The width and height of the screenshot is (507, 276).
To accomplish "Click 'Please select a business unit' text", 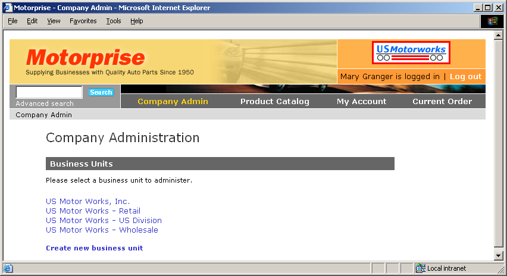I will [x=119, y=180].
